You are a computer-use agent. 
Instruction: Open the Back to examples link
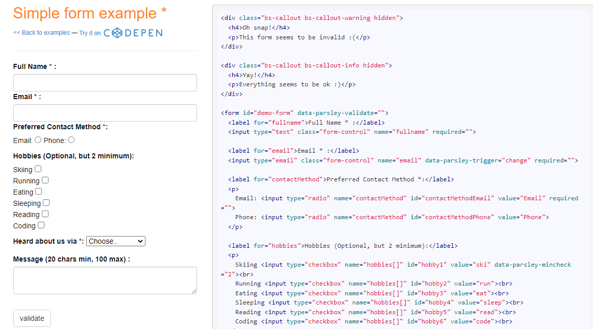pos(41,33)
